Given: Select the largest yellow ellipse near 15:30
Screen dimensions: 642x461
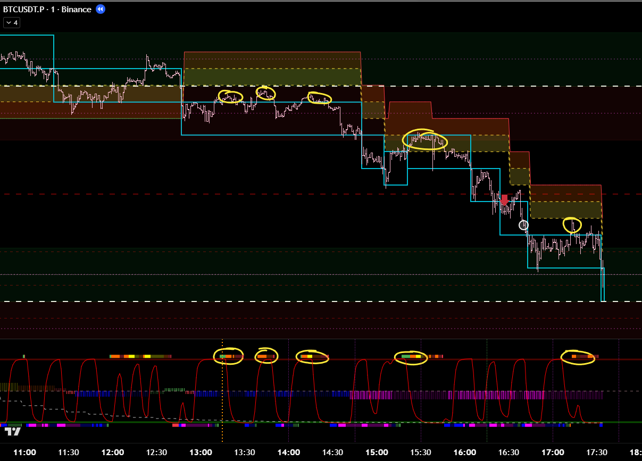Looking at the screenshot, I should 425,140.
